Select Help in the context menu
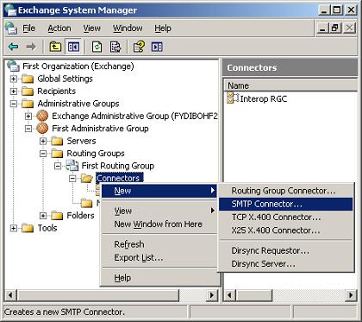 (x=159, y=278)
